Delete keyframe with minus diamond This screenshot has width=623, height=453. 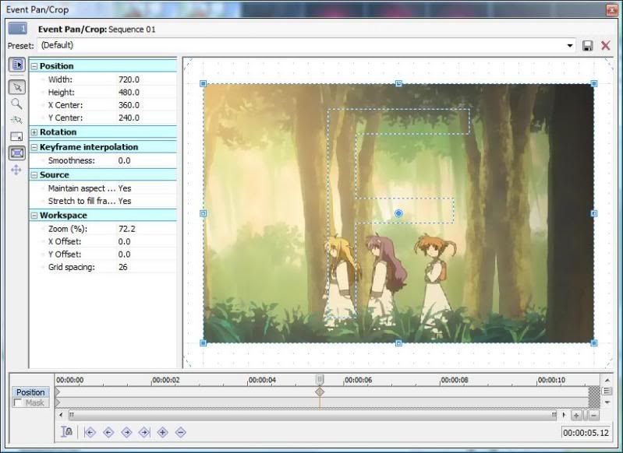[x=181, y=432]
